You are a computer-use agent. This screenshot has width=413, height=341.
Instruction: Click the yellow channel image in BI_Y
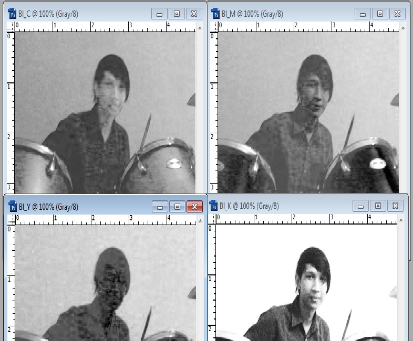pyautogui.click(x=106, y=283)
